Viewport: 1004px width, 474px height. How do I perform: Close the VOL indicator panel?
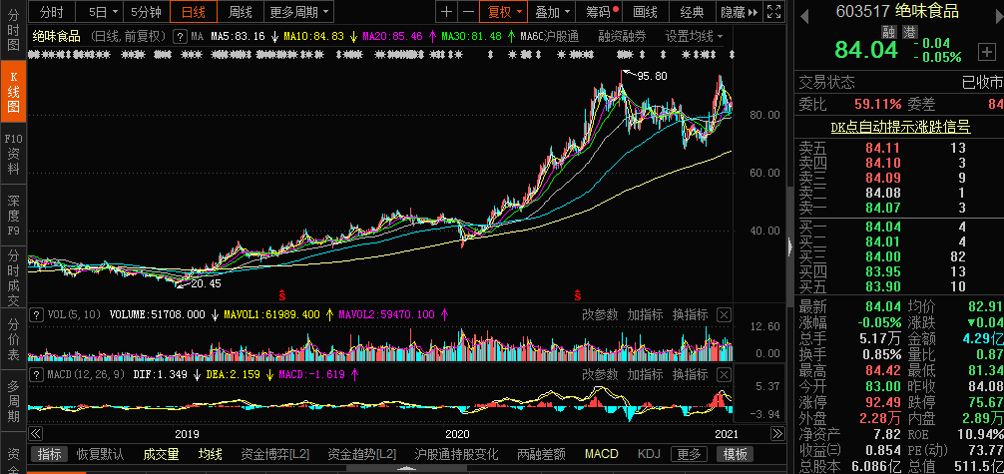click(x=725, y=314)
